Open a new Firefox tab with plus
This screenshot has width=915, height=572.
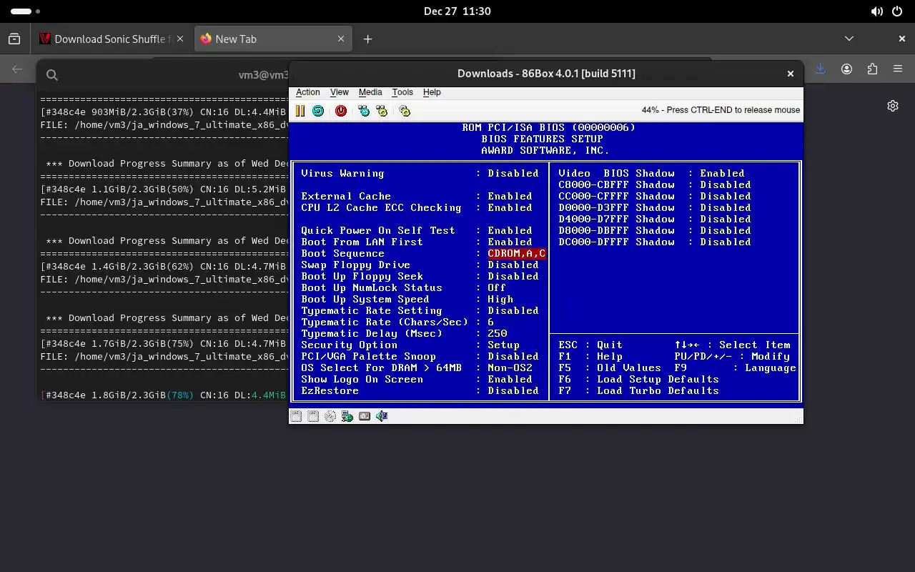tap(367, 39)
